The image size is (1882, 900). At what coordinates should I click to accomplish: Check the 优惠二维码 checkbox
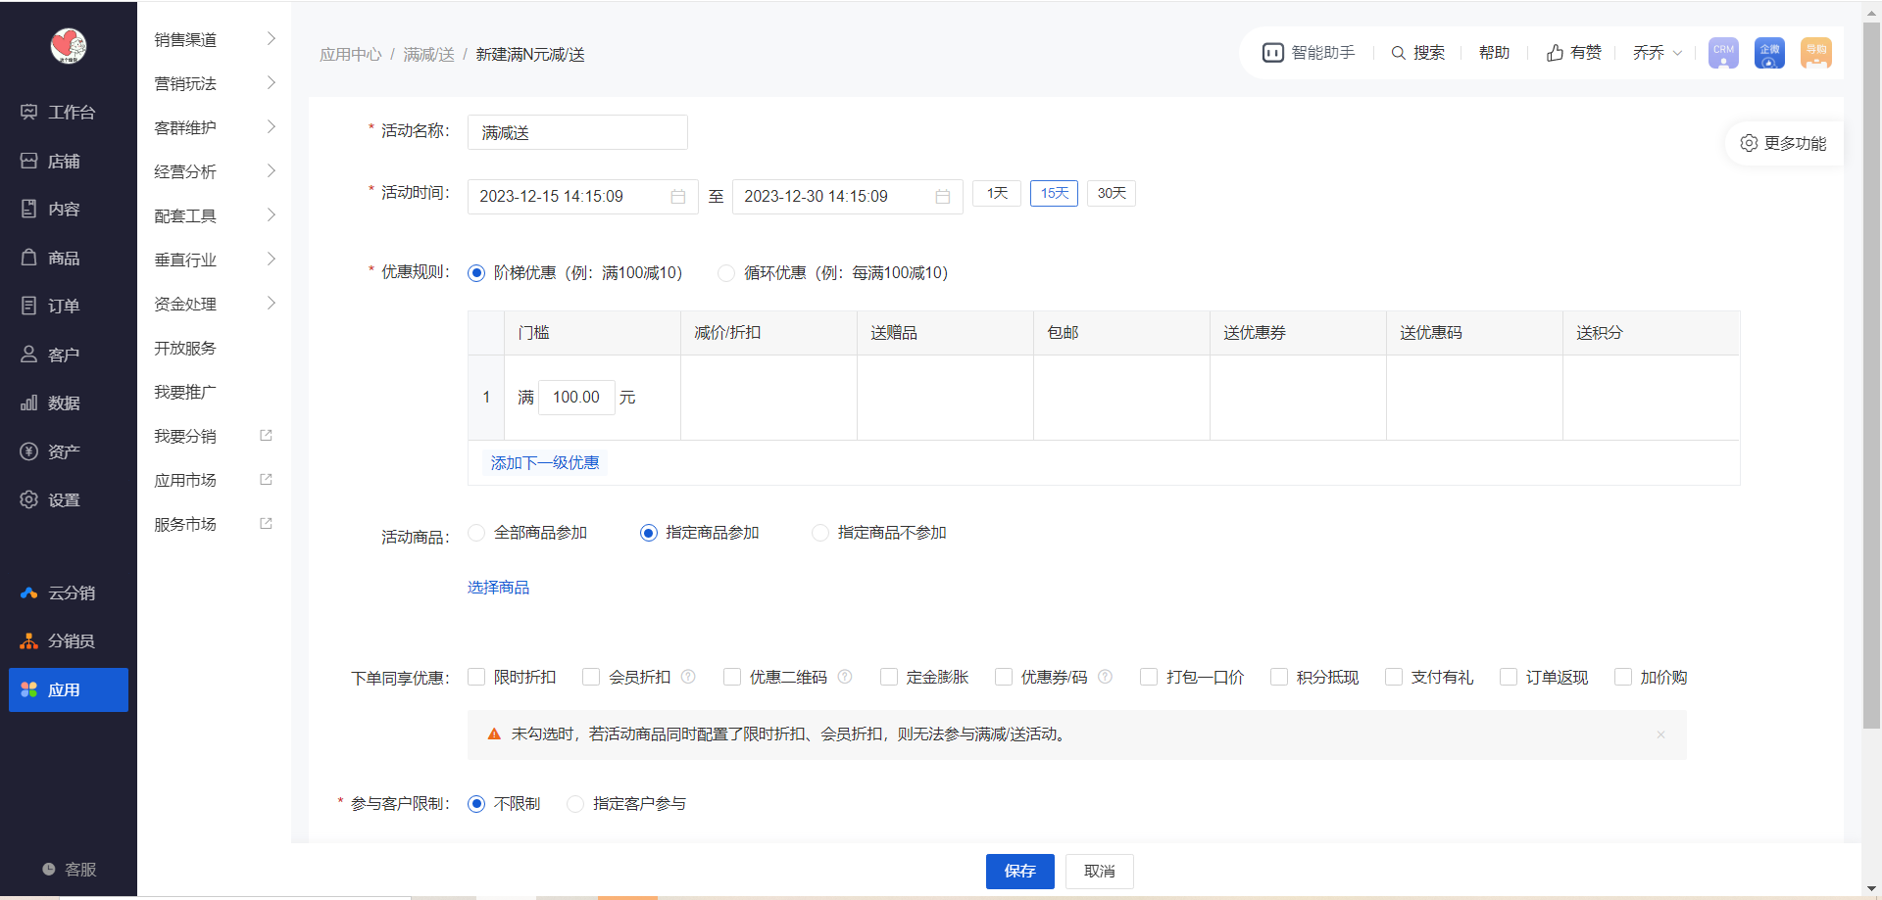point(732,677)
